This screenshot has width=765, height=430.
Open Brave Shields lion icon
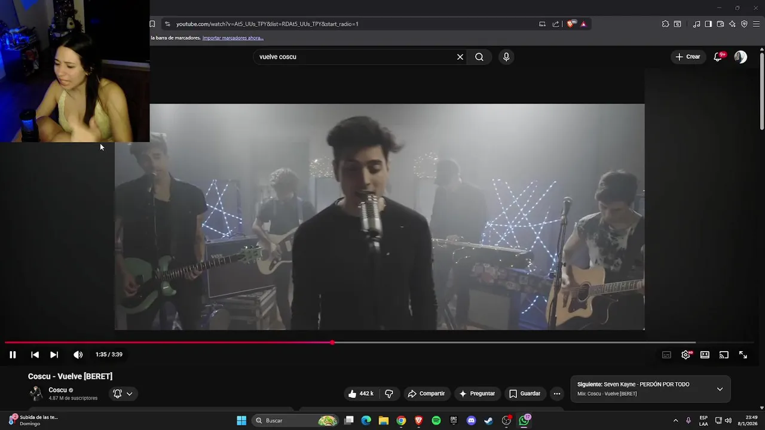coord(571,24)
